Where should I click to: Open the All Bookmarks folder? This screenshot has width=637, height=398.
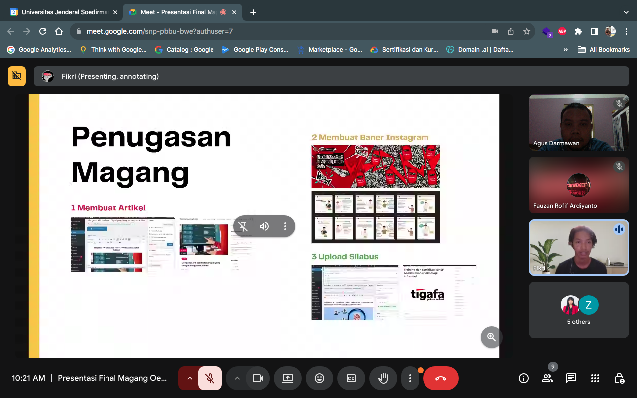pos(604,50)
